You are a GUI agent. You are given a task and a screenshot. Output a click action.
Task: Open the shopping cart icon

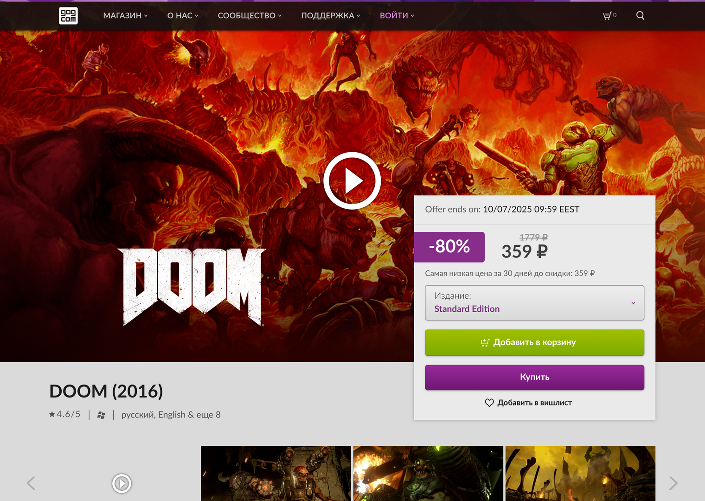click(608, 15)
